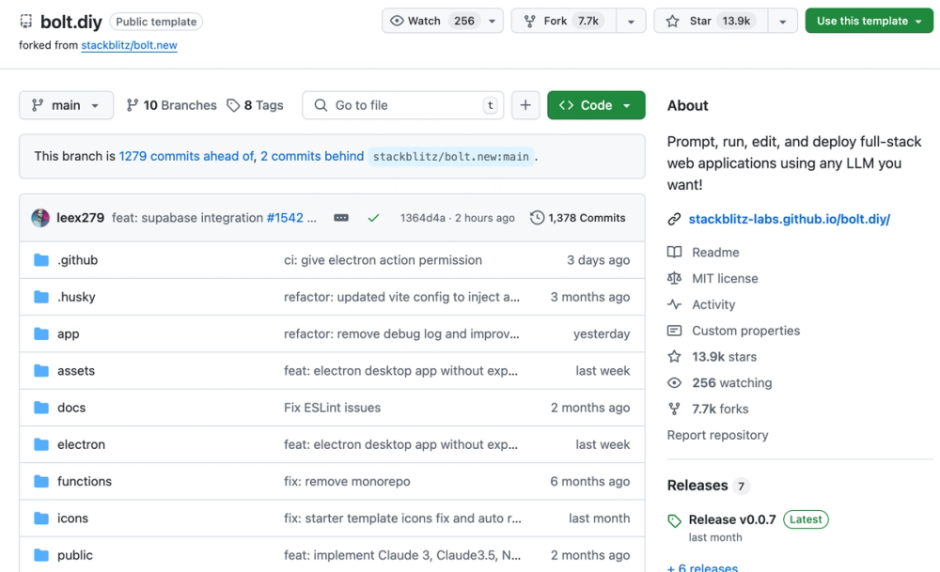
Task: Click the stackblitz/bolt.new fork source link
Action: [129, 45]
